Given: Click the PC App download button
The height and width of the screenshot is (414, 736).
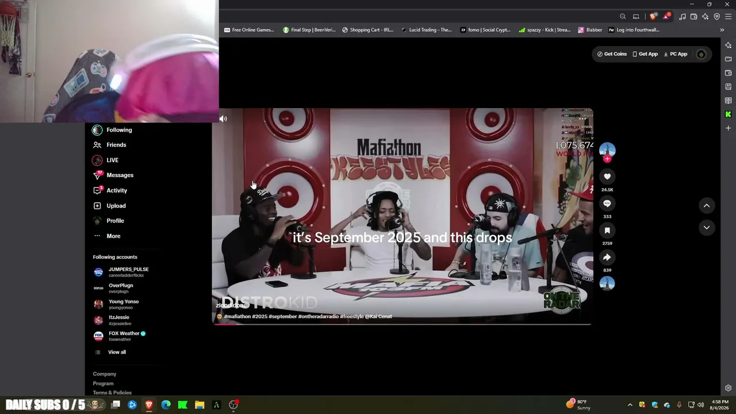Looking at the screenshot, I should click(x=676, y=54).
